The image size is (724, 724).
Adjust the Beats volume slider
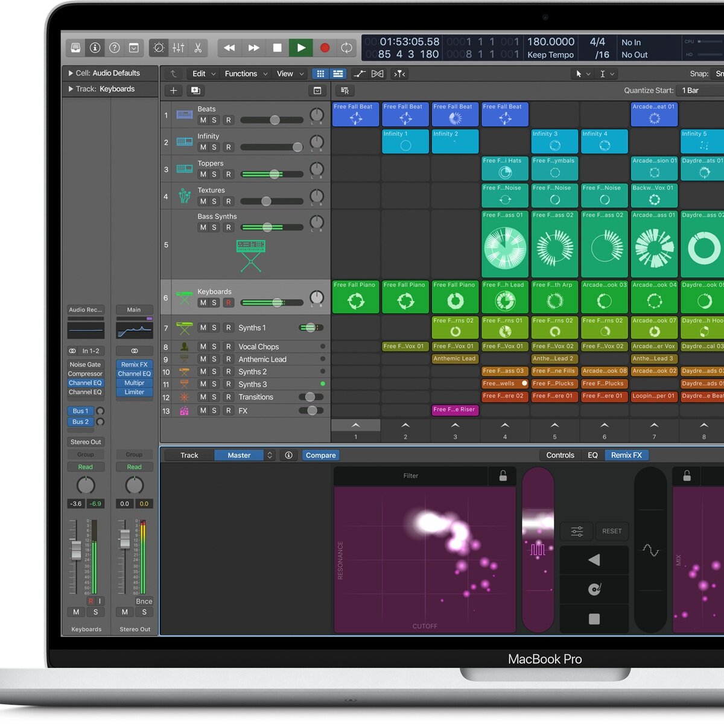(271, 120)
